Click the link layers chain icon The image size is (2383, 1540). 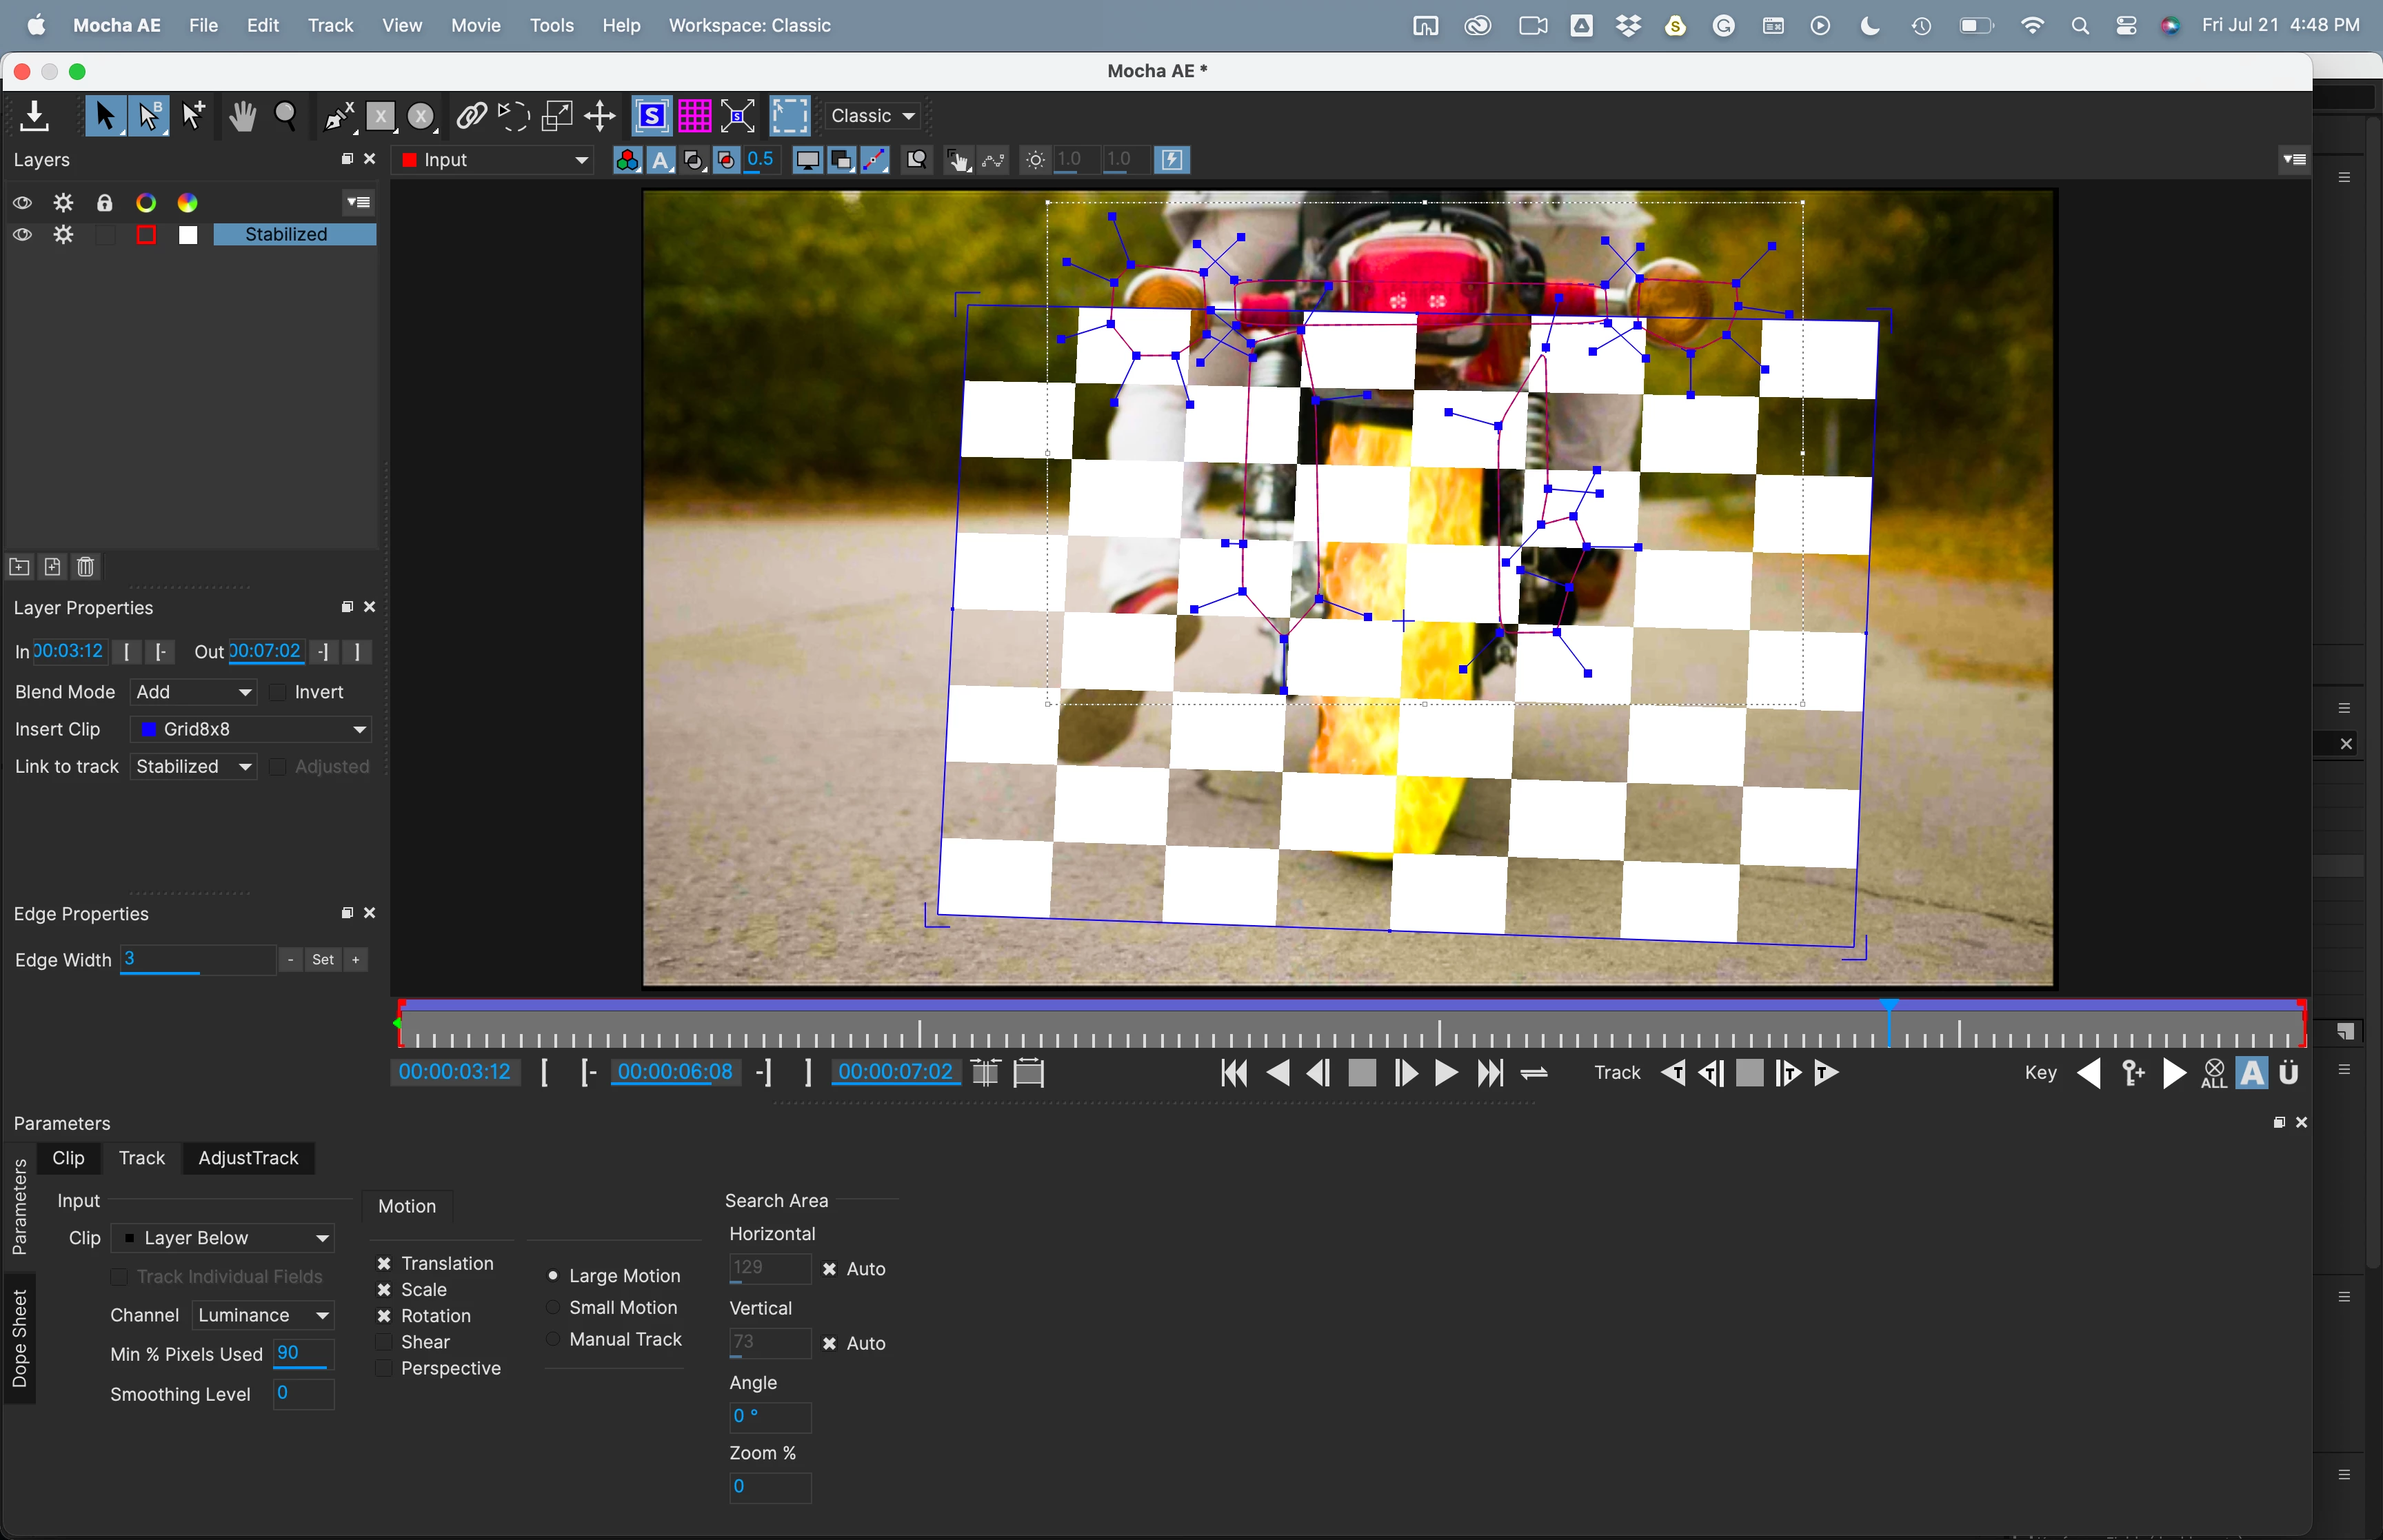471,116
